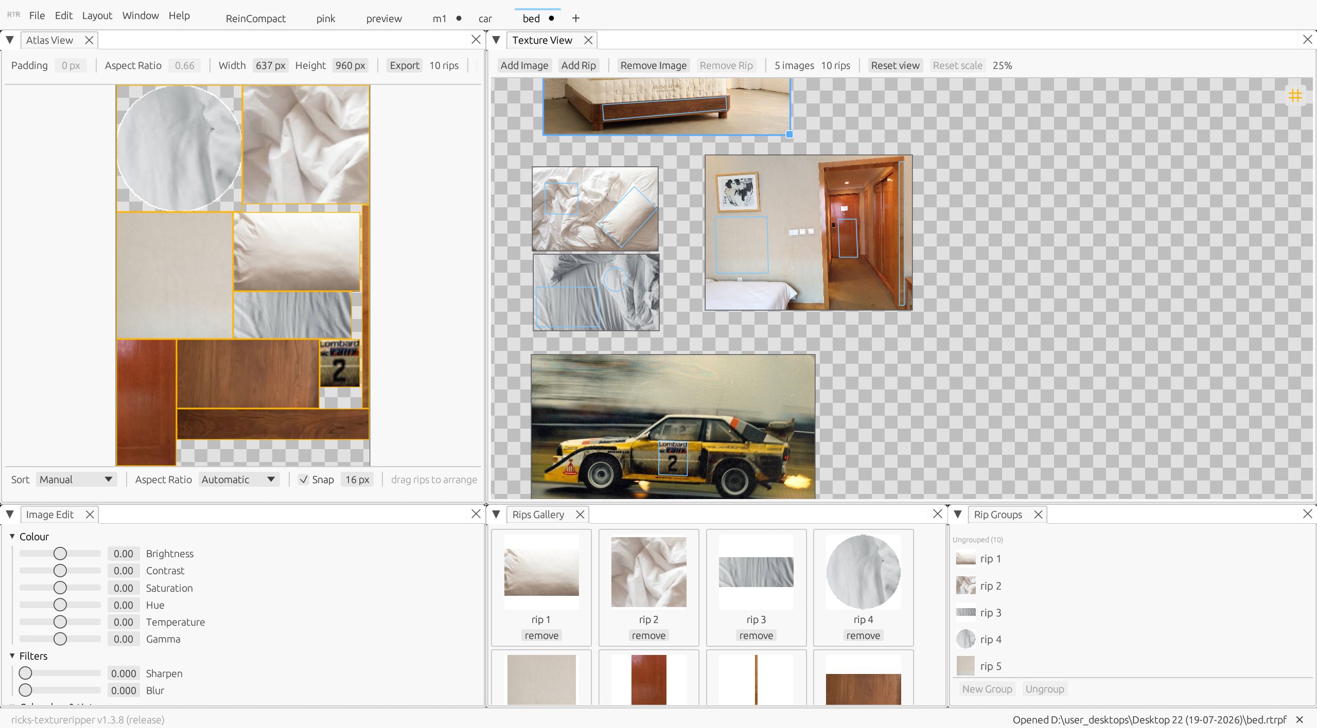Switch to the ReinCompact project tab
The width and height of the screenshot is (1317, 728).
[256, 19]
